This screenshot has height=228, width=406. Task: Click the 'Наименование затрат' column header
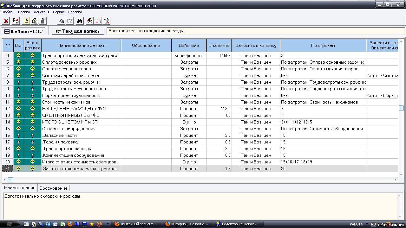(81, 45)
